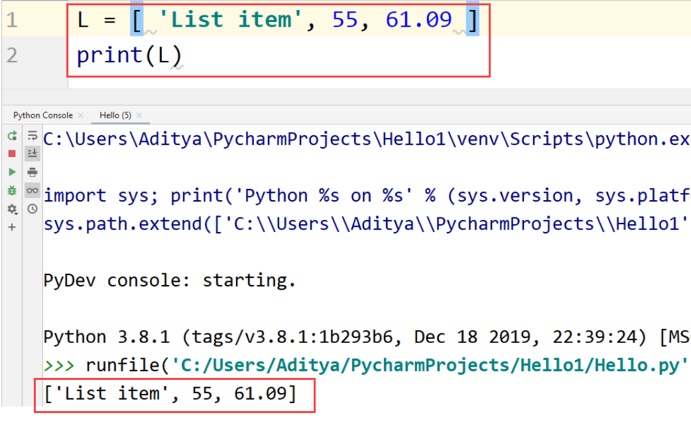Select line number 2 in the gutter
Viewport: 691px width, 425px height.
click(x=13, y=54)
